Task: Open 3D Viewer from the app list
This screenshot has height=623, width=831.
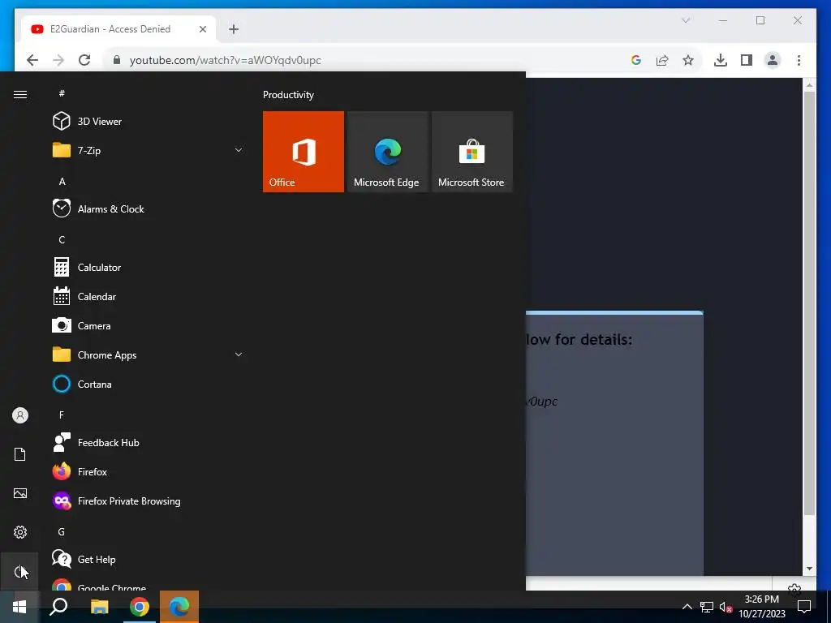Action: click(x=148, y=122)
